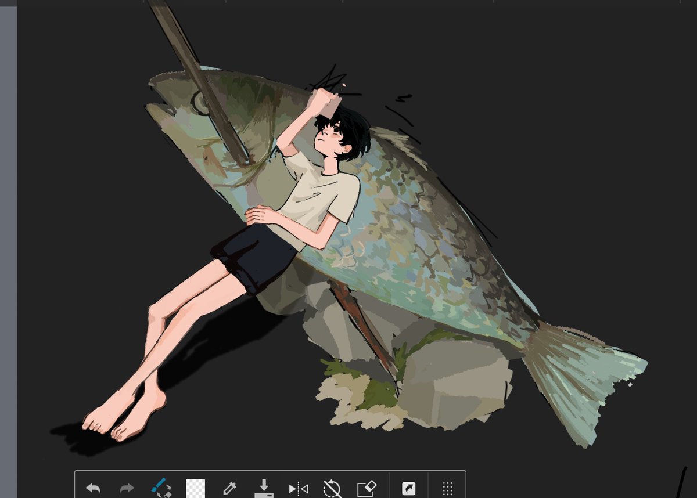This screenshot has width=697, height=498.
Task: Click the Save downward-arrow icon
Action: (x=264, y=488)
